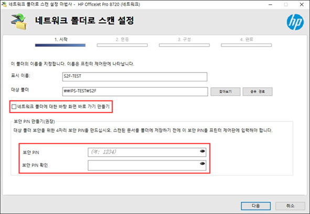The height and width of the screenshot is (214, 310).
Task: Click the 보안 PIN 확인 input field
Action: 147,165
